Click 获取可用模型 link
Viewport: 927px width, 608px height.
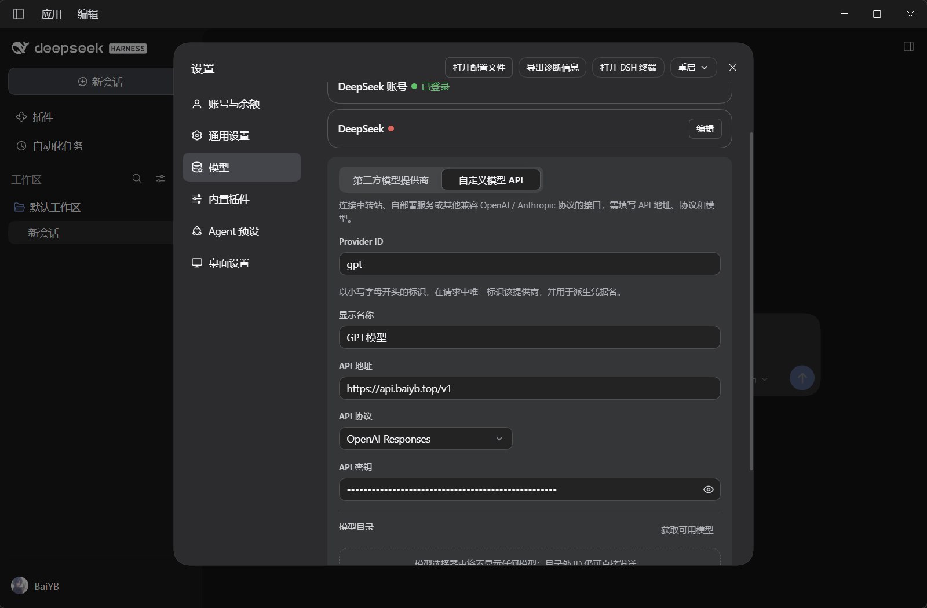(x=687, y=530)
